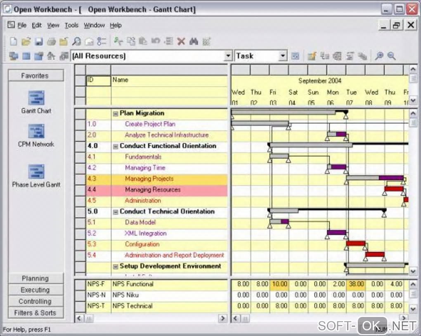The image size is (421, 336).
Task: Restore the inner Gantt Chart document window
Action: point(397,26)
